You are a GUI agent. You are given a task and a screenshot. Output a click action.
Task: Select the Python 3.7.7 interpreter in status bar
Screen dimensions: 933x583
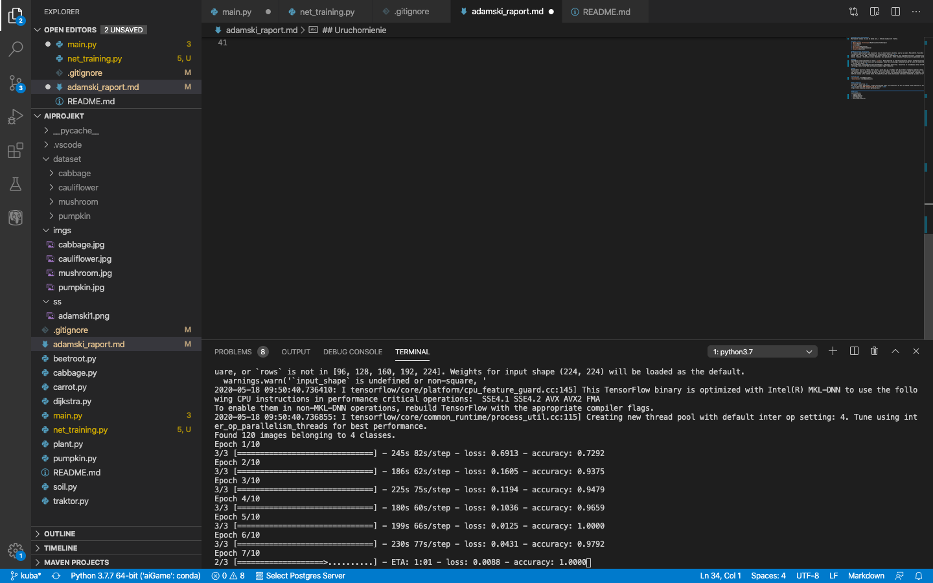pyautogui.click(x=135, y=576)
